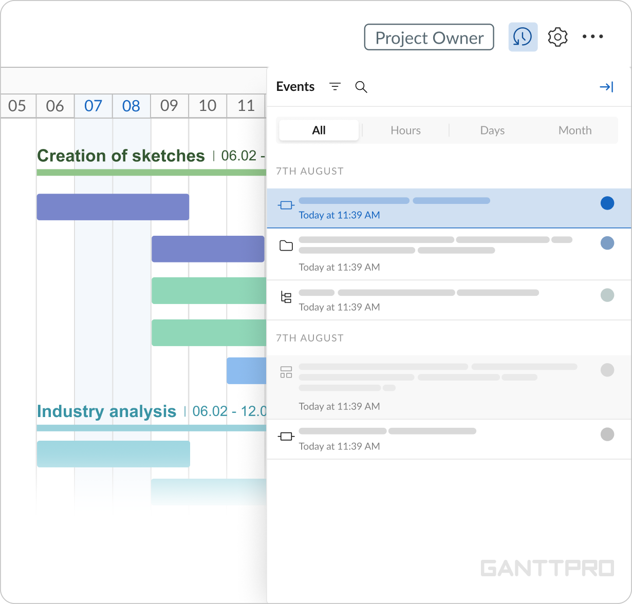
Task: Click the Project Owner button
Action: (429, 37)
